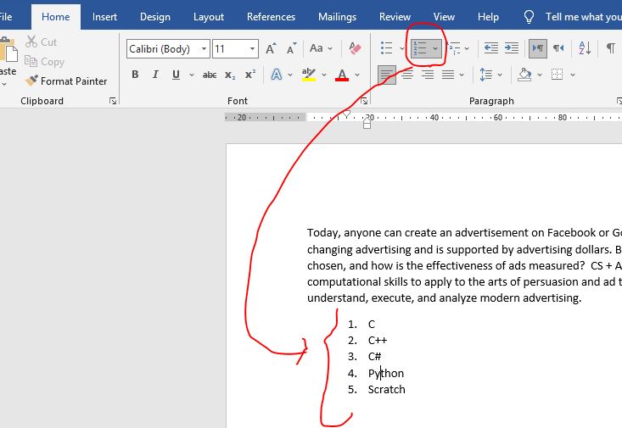Click the Clear All Formatting icon

click(355, 49)
